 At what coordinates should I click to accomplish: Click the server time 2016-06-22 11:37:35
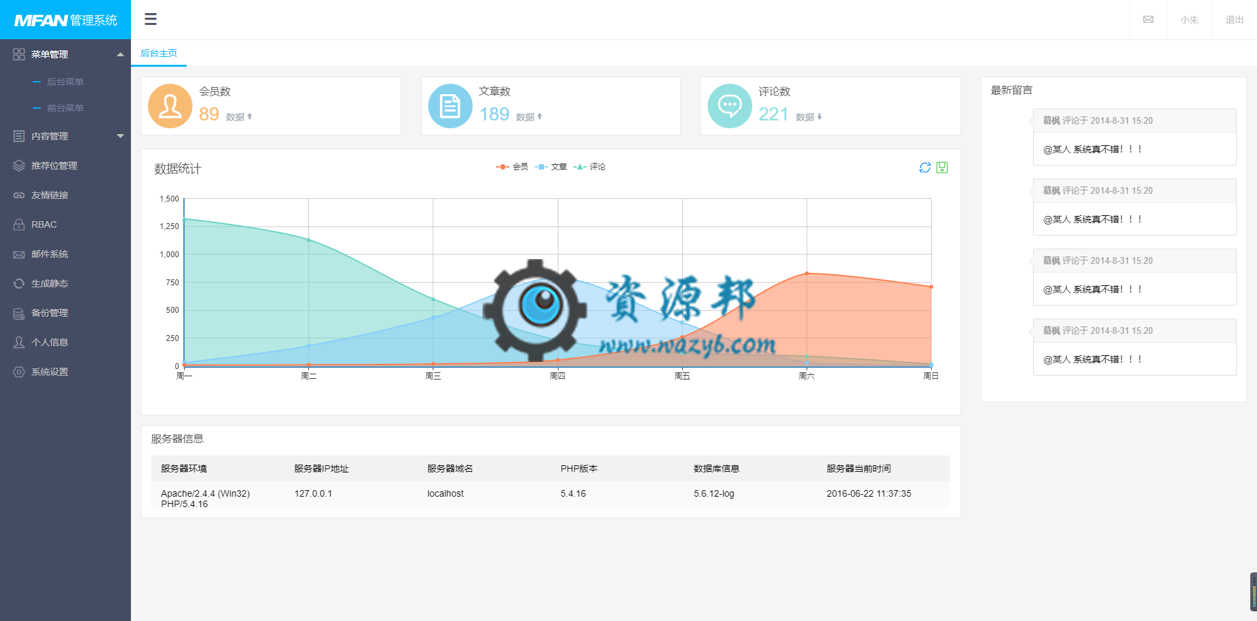coord(869,493)
